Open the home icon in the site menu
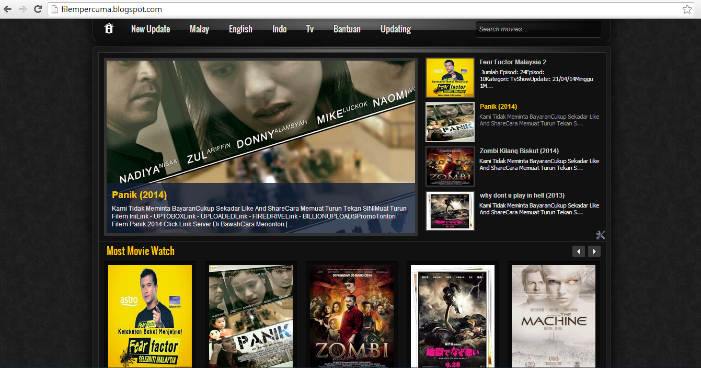The image size is (701, 368). coord(109,28)
